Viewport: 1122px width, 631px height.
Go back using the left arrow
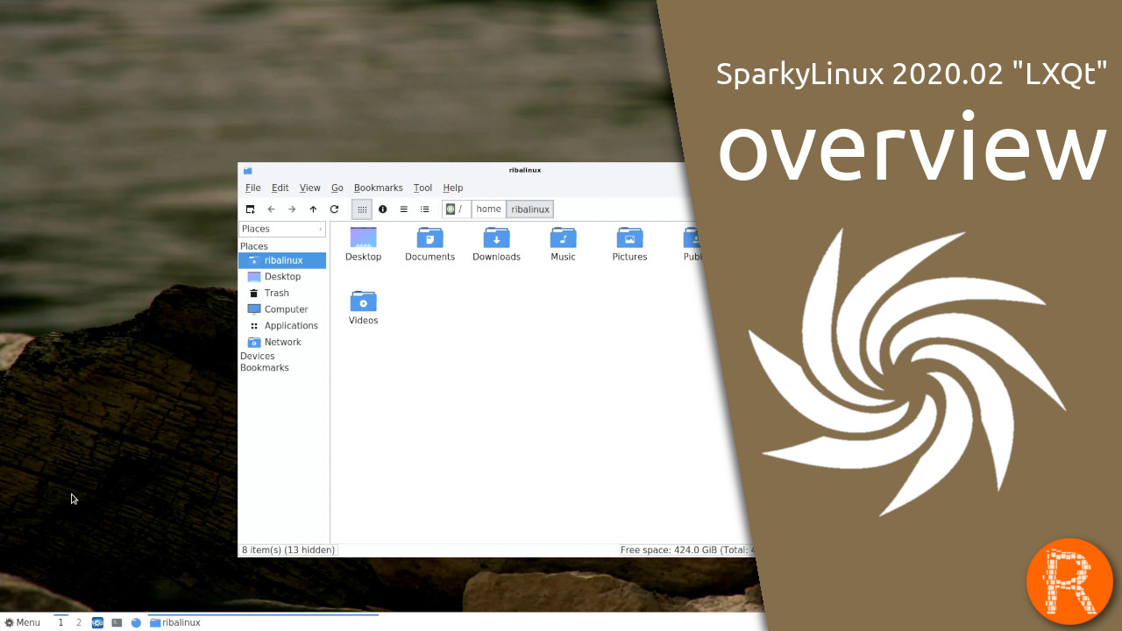[x=271, y=209]
